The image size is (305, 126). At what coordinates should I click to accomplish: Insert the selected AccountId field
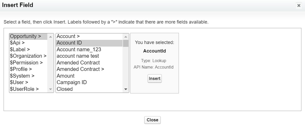pos(155,78)
